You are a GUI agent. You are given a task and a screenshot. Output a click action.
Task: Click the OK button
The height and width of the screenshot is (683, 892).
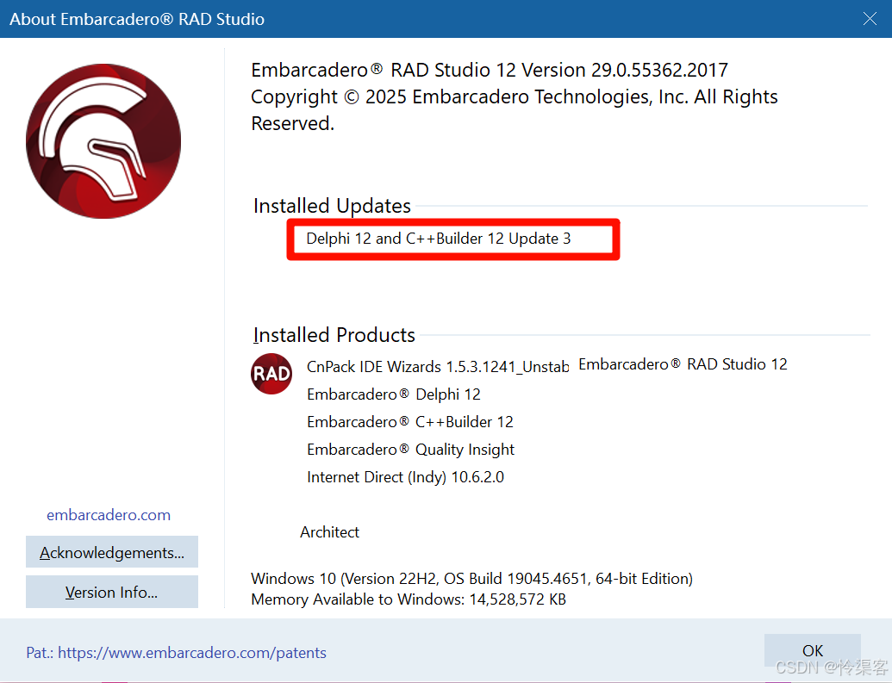click(812, 650)
